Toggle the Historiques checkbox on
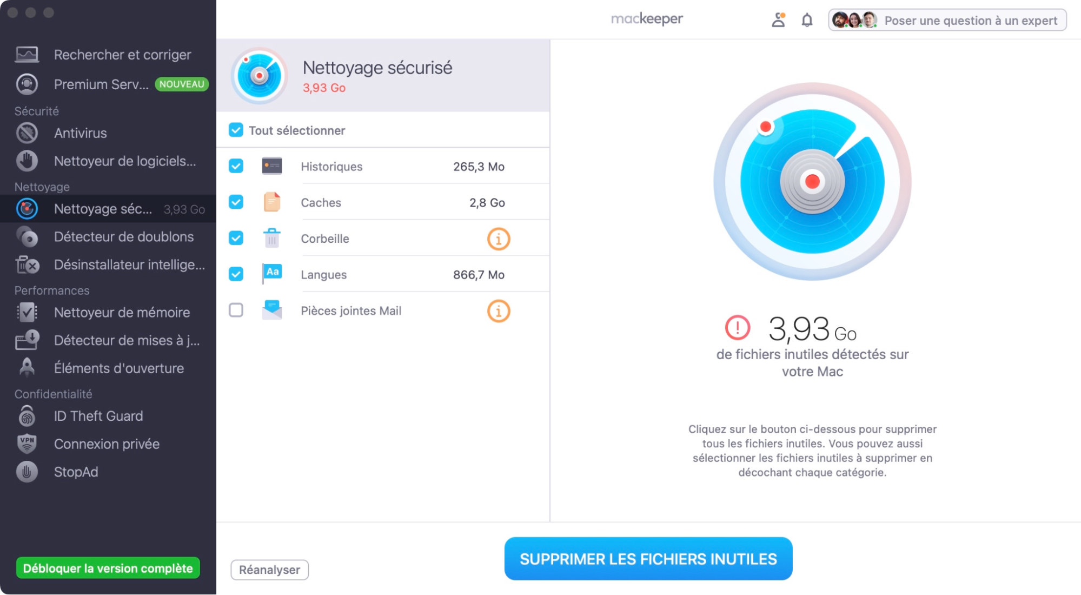 [236, 167]
